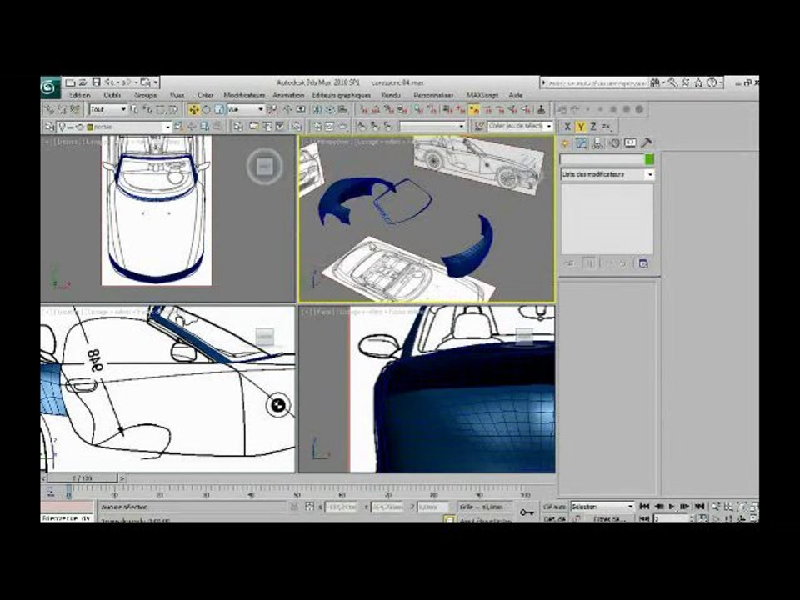Click the New scene icon in quick access toolbar
The height and width of the screenshot is (600, 800).
[x=70, y=82]
